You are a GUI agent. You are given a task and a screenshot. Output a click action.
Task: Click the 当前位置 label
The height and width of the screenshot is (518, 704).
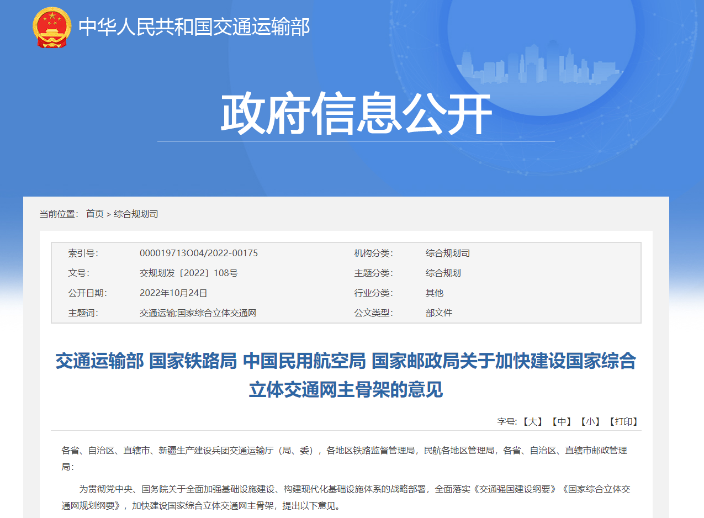(x=59, y=214)
